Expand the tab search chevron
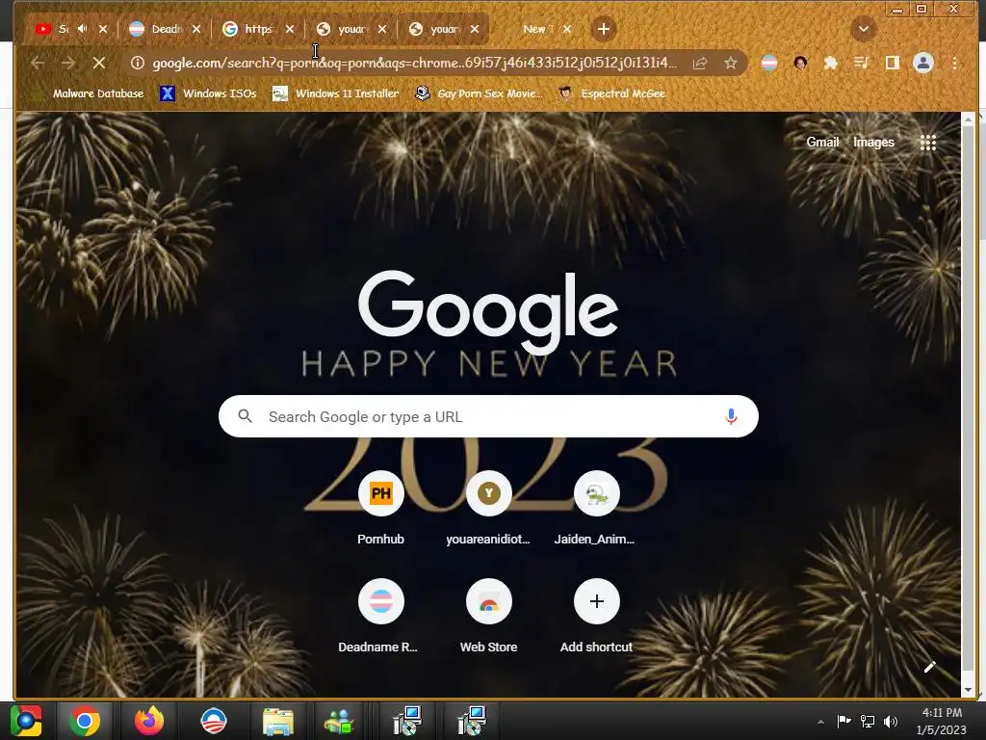This screenshot has height=740, width=986. 864,29
